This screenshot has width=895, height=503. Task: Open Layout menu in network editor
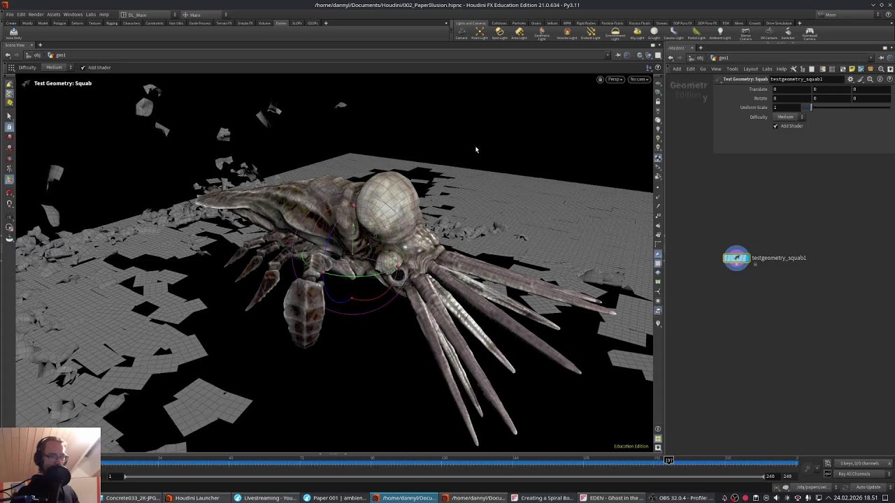coord(750,69)
